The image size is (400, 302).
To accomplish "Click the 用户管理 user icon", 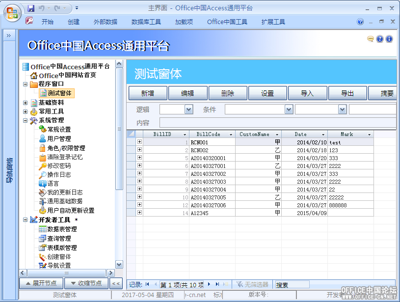I will pyautogui.click(x=43, y=138).
